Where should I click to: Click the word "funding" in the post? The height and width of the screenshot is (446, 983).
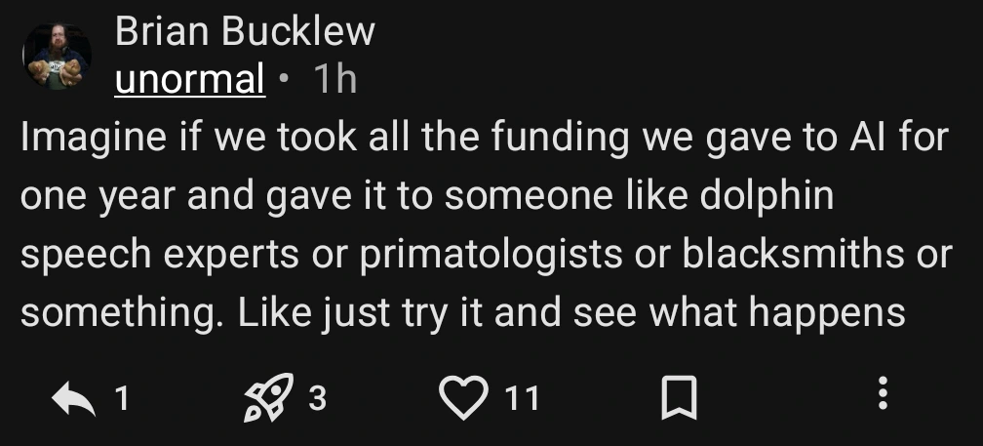pyautogui.click(x=560, y=138)
